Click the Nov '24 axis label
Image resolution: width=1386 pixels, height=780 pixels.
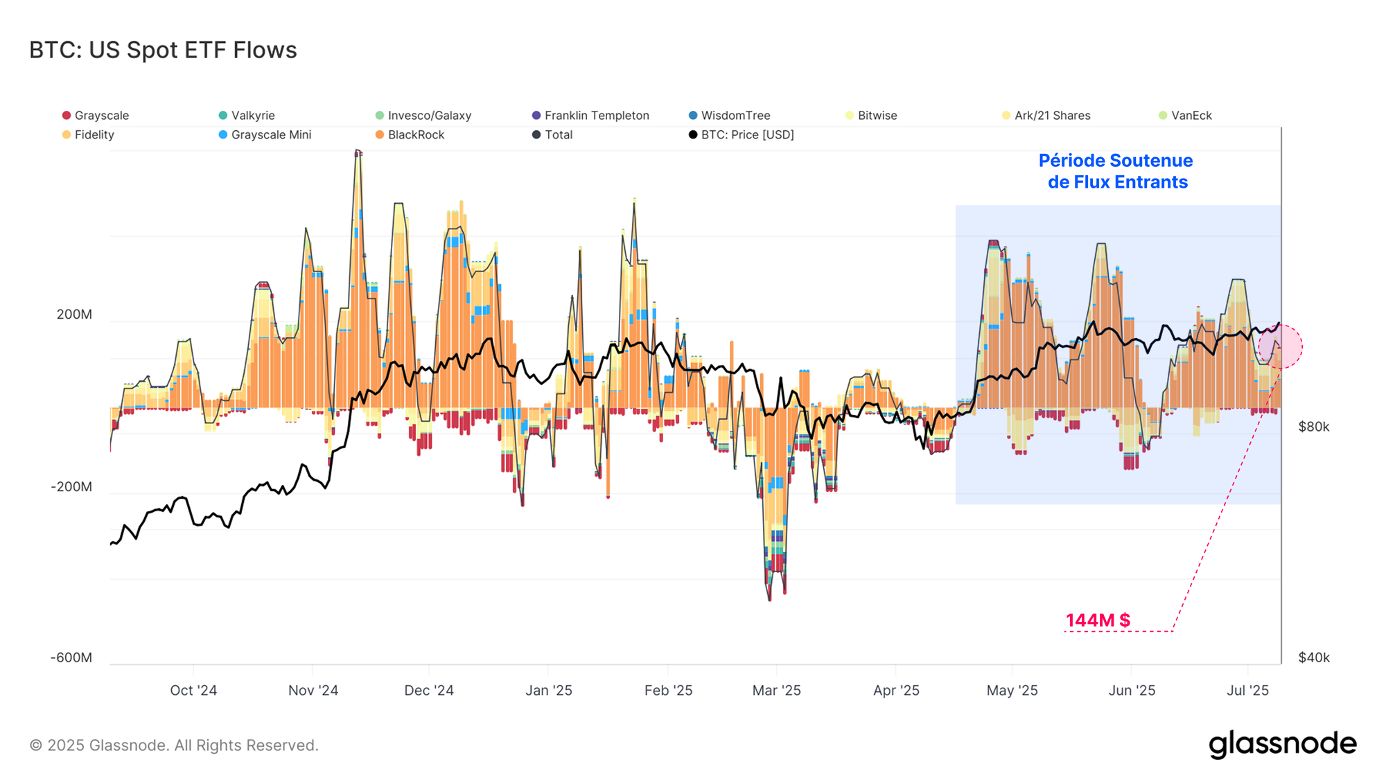pos(313,691)
